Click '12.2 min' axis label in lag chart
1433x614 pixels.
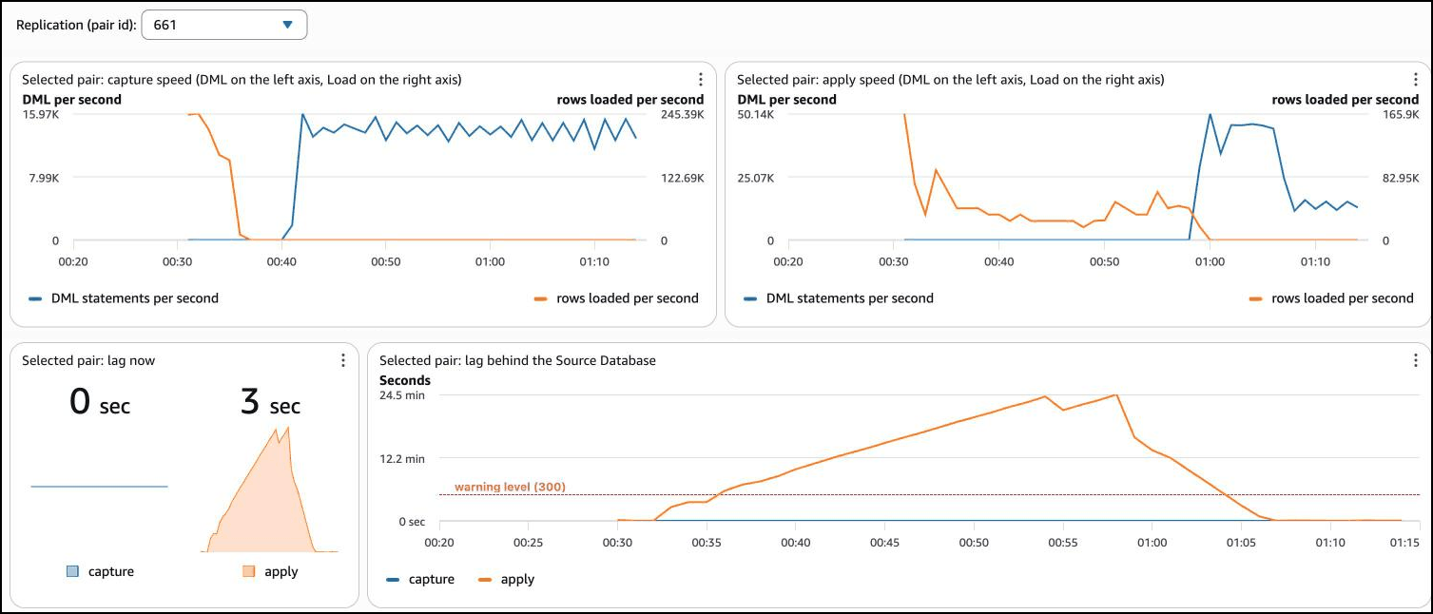click(x=402, y=459)
